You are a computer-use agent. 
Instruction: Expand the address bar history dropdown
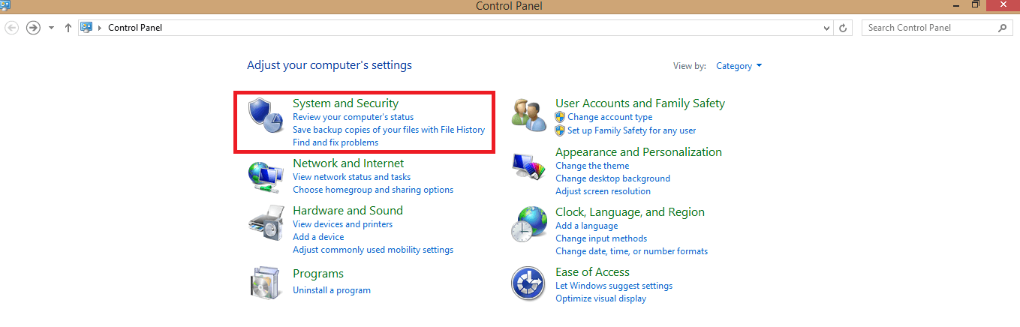tap(827, 28)
